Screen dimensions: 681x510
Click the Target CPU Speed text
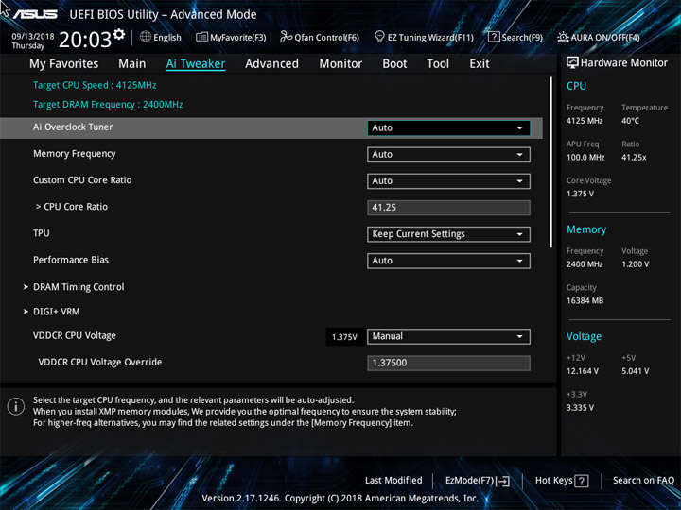pyautogui.click(x=95, y=85)
